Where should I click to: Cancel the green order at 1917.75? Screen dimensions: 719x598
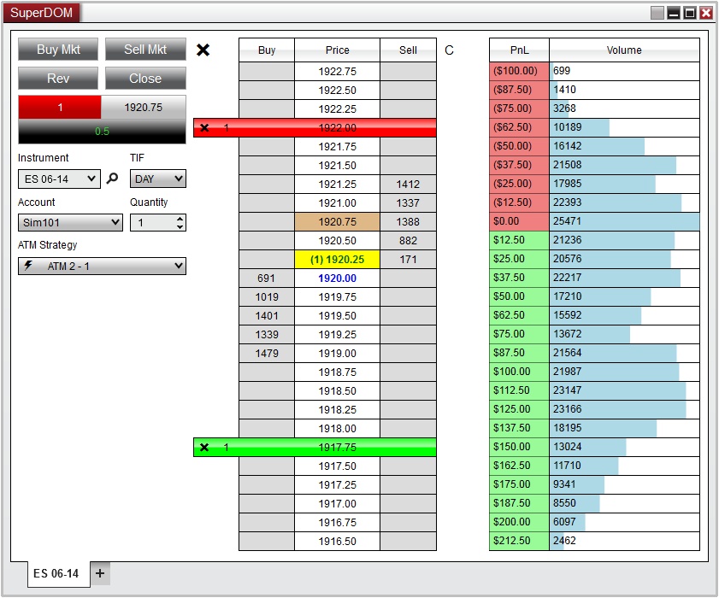[x=203, y=448]
